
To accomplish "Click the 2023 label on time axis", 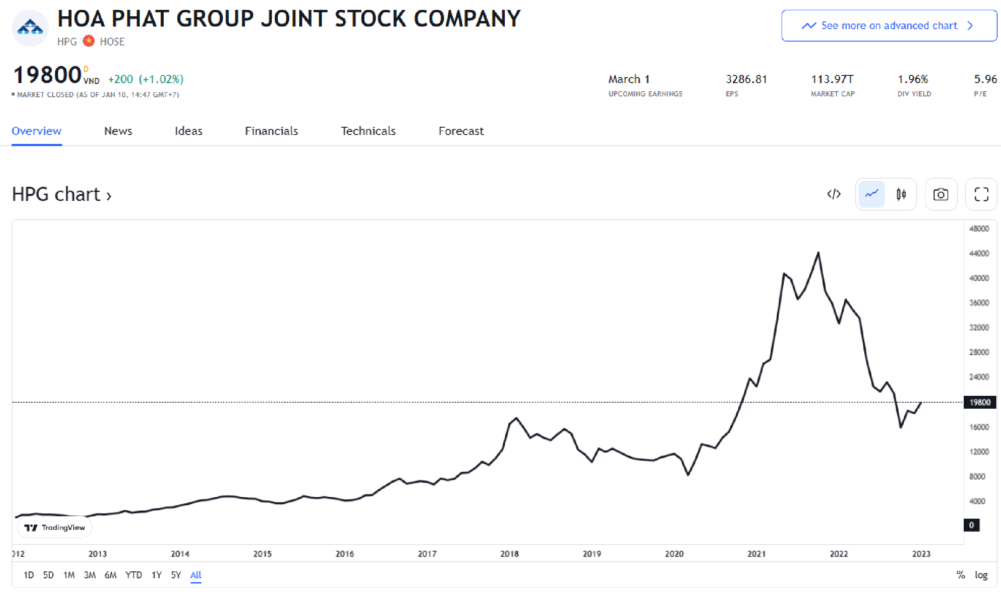I will tap(921, 554).
